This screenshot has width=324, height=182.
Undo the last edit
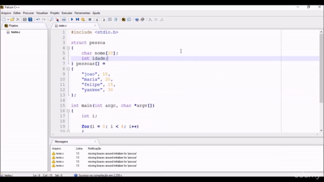(x=38, y=19)
